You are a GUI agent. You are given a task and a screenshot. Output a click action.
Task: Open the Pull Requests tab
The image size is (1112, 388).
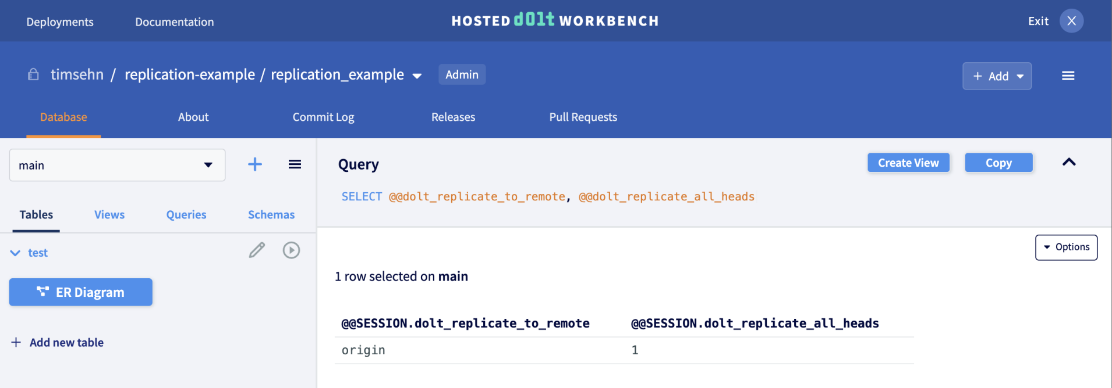(583, 117)
